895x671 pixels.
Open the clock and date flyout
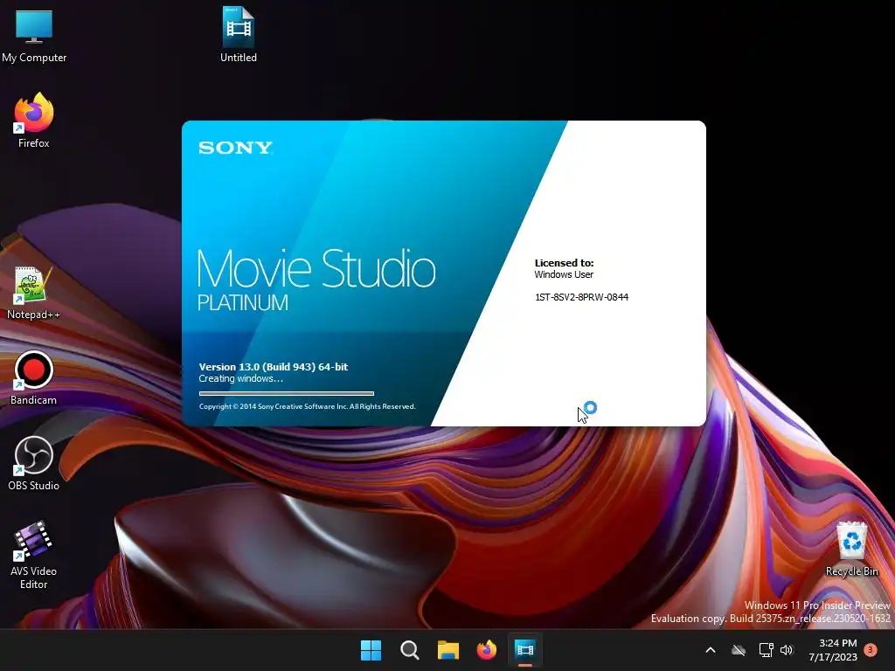(833, 650)
